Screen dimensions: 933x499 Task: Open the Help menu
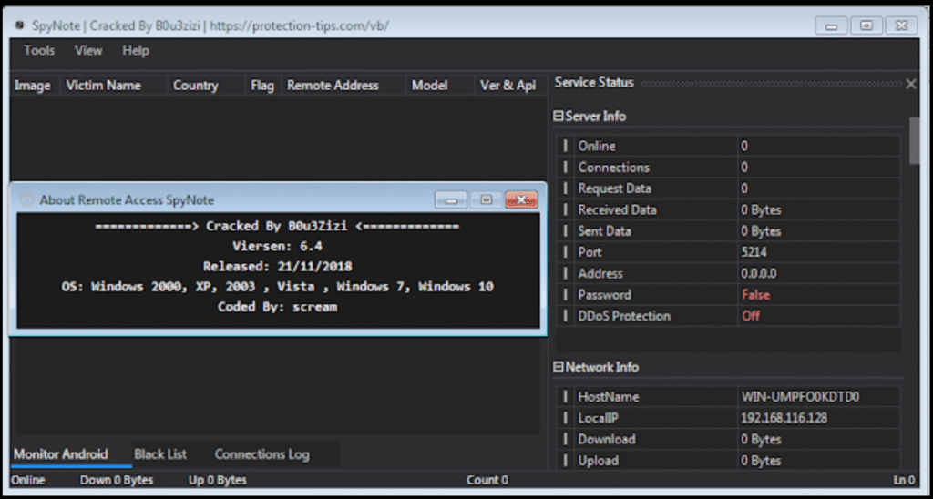[136, 51]
